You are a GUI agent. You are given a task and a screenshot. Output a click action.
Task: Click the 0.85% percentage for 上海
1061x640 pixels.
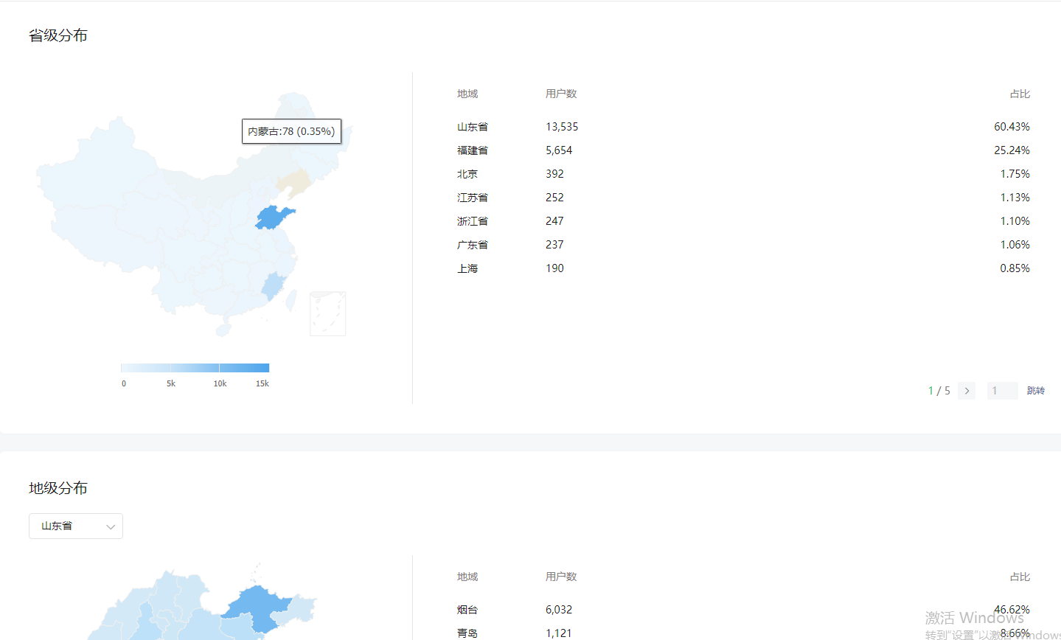coord(1015,268)
